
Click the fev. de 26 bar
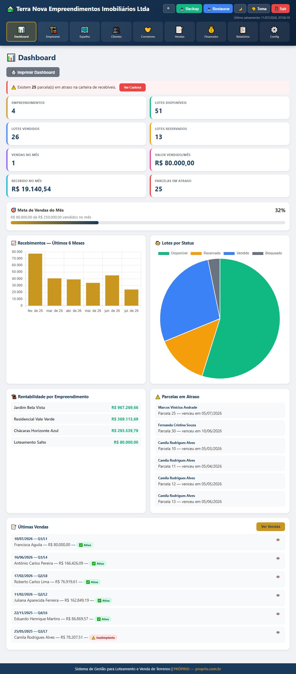pos(35,280)
